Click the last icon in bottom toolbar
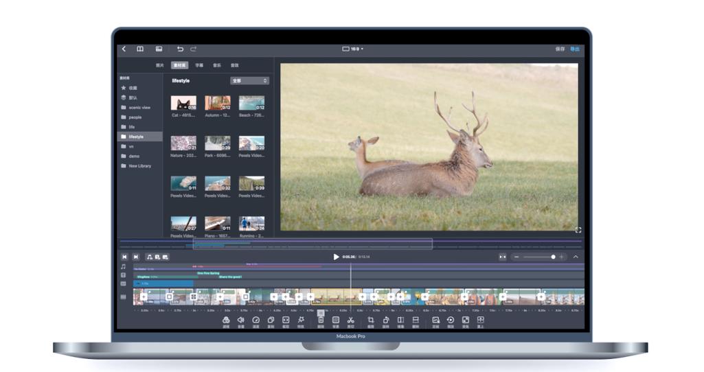 pyautogui.click(x=480, y=320)
